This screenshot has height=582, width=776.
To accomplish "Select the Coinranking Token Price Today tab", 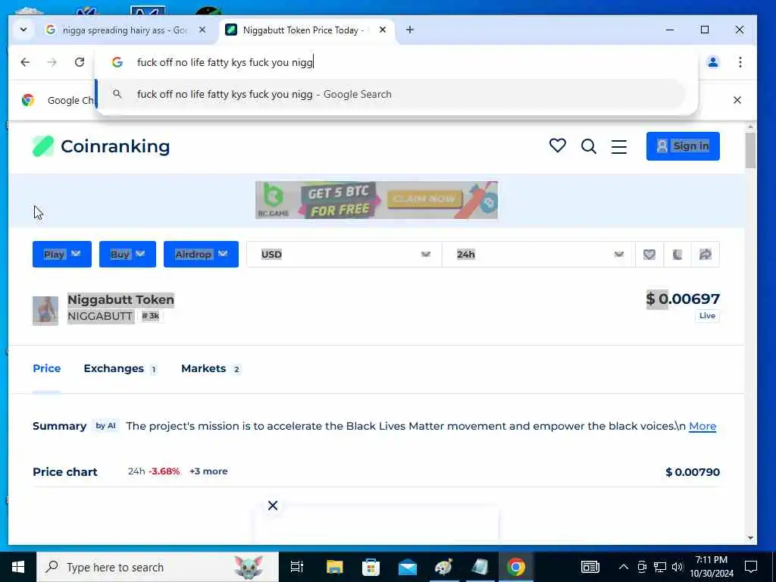I will pyautogui.click(x=302, y=30).
